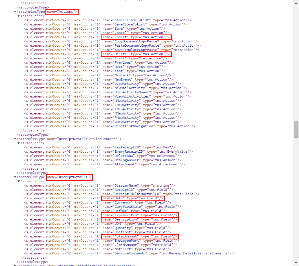Screen dimensions: 299x266
Task: Click the name="ReceiptDetails" attribute text
Action: click(x=69, y=177)
